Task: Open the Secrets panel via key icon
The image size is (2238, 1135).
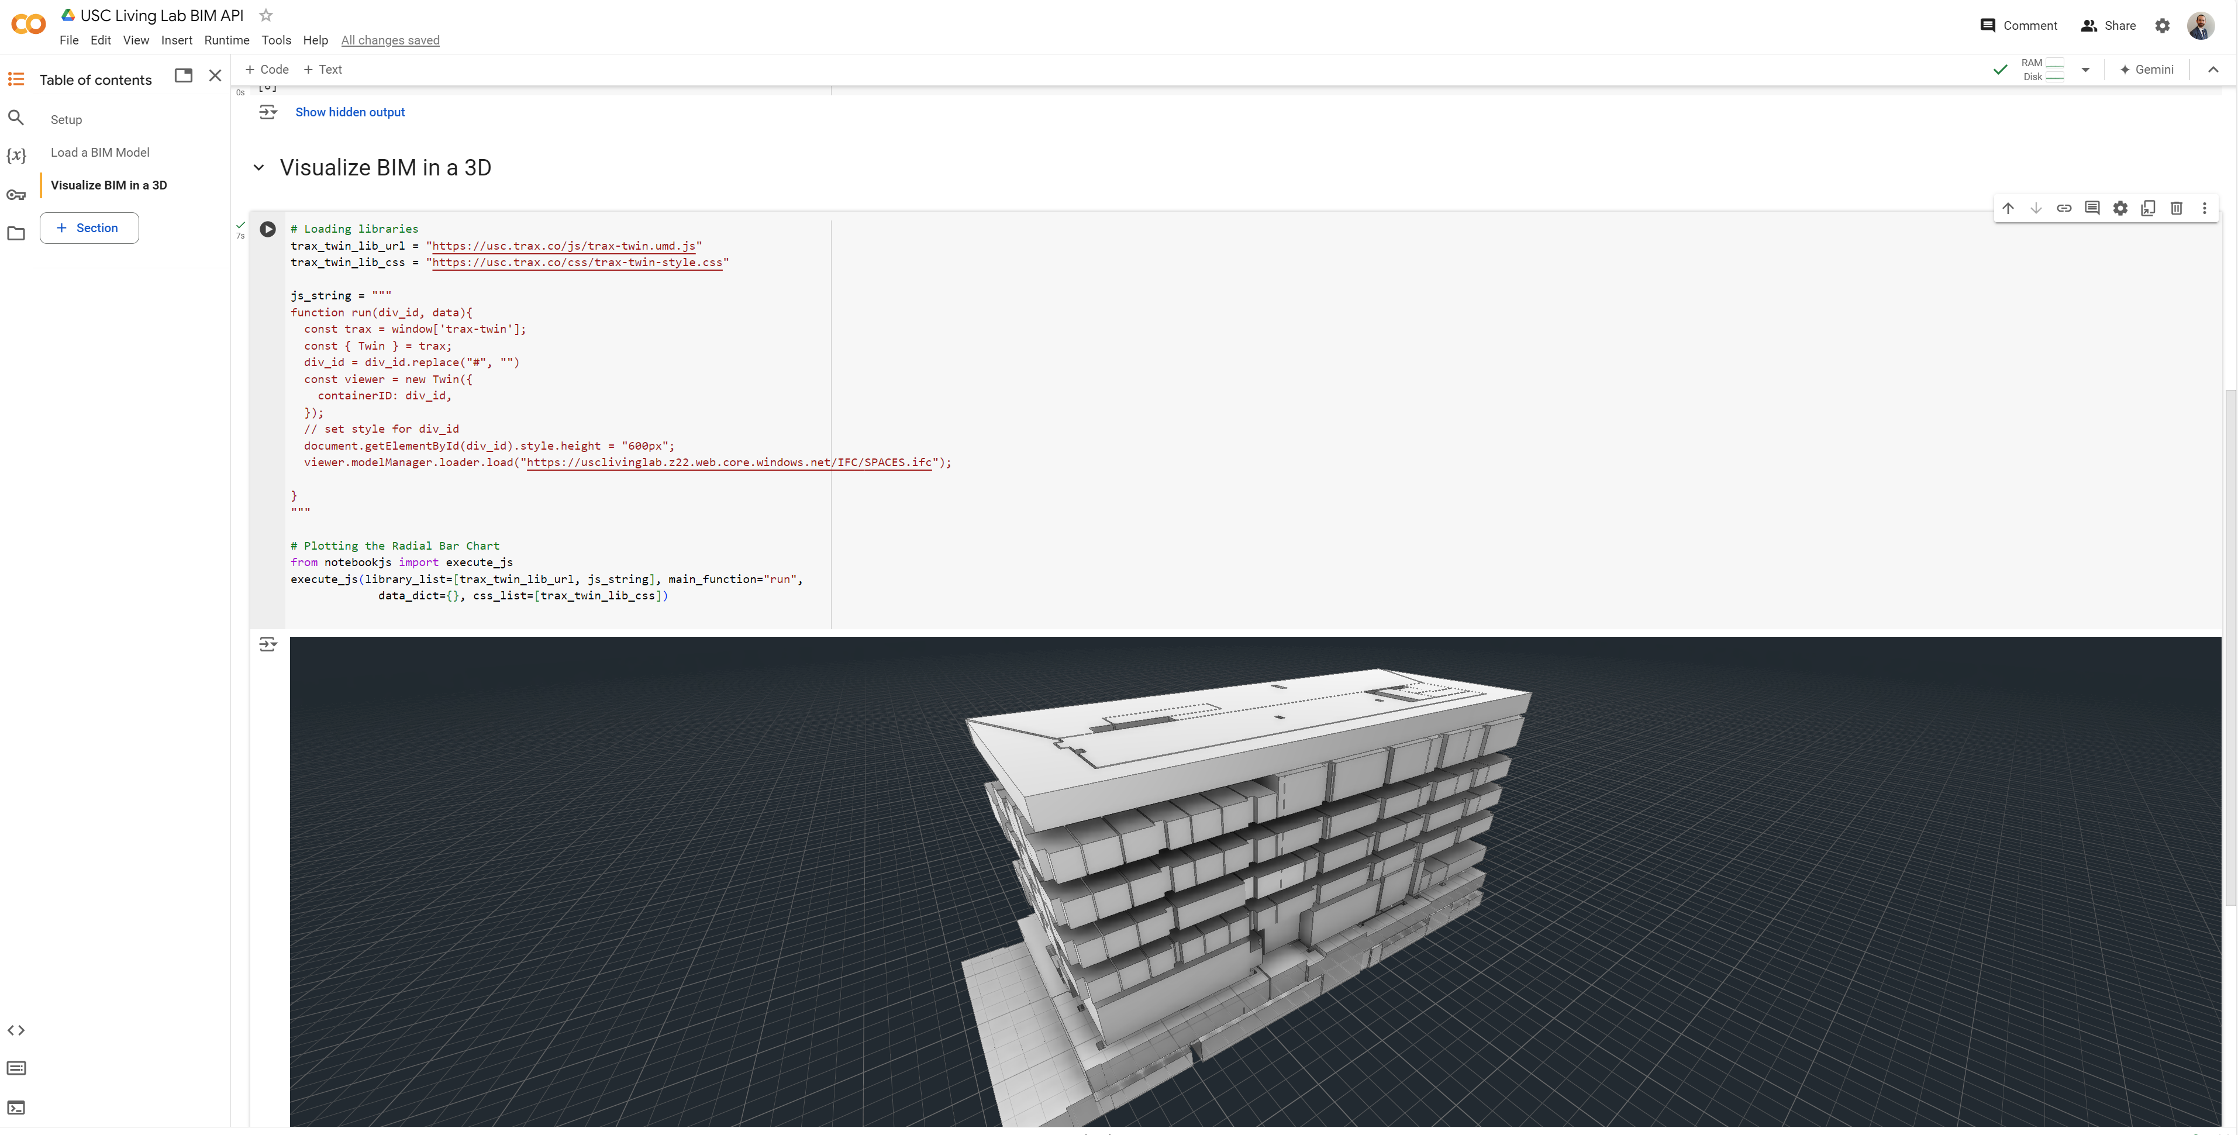Action: (16, 195)
